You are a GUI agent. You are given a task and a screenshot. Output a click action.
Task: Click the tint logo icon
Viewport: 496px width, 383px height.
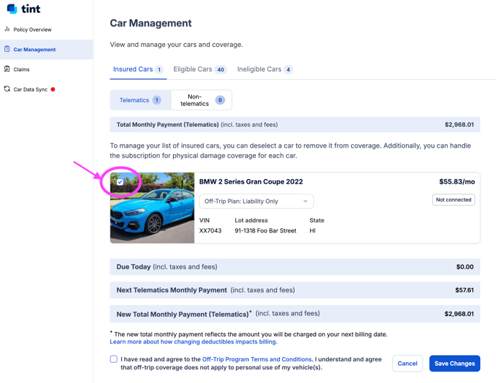coord(12,9)
